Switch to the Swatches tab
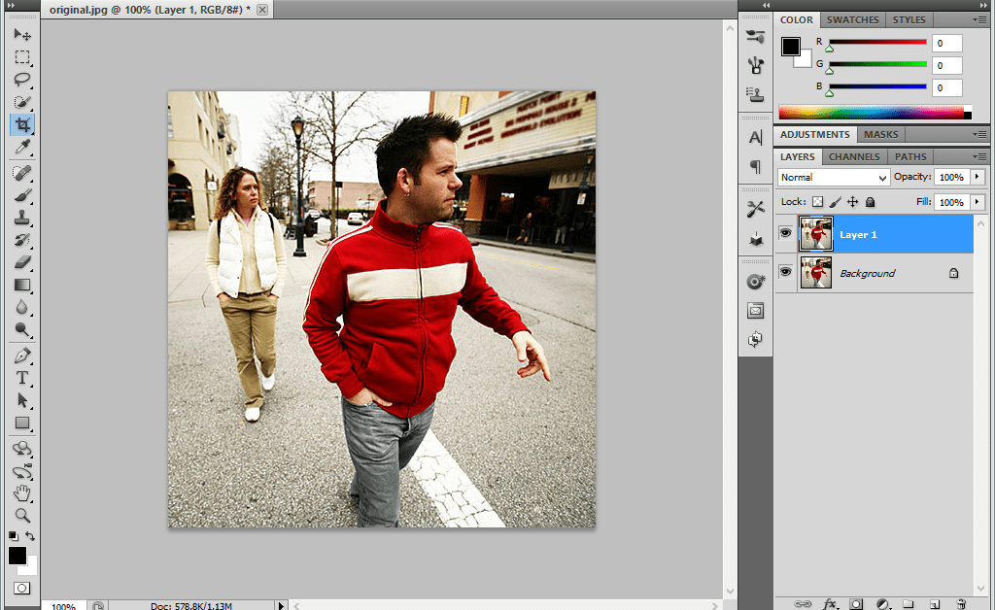 point(852,20)
